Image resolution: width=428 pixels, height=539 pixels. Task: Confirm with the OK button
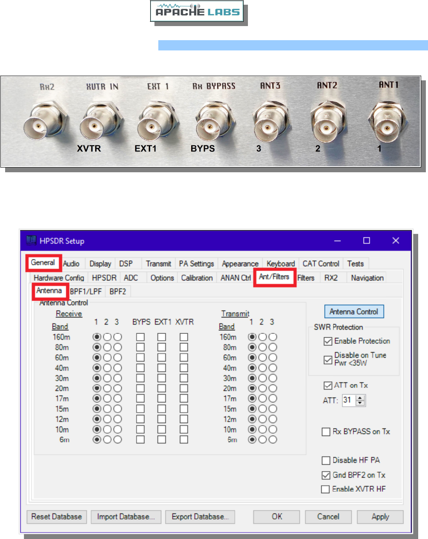pyautogui.click(x=277, y=517)
